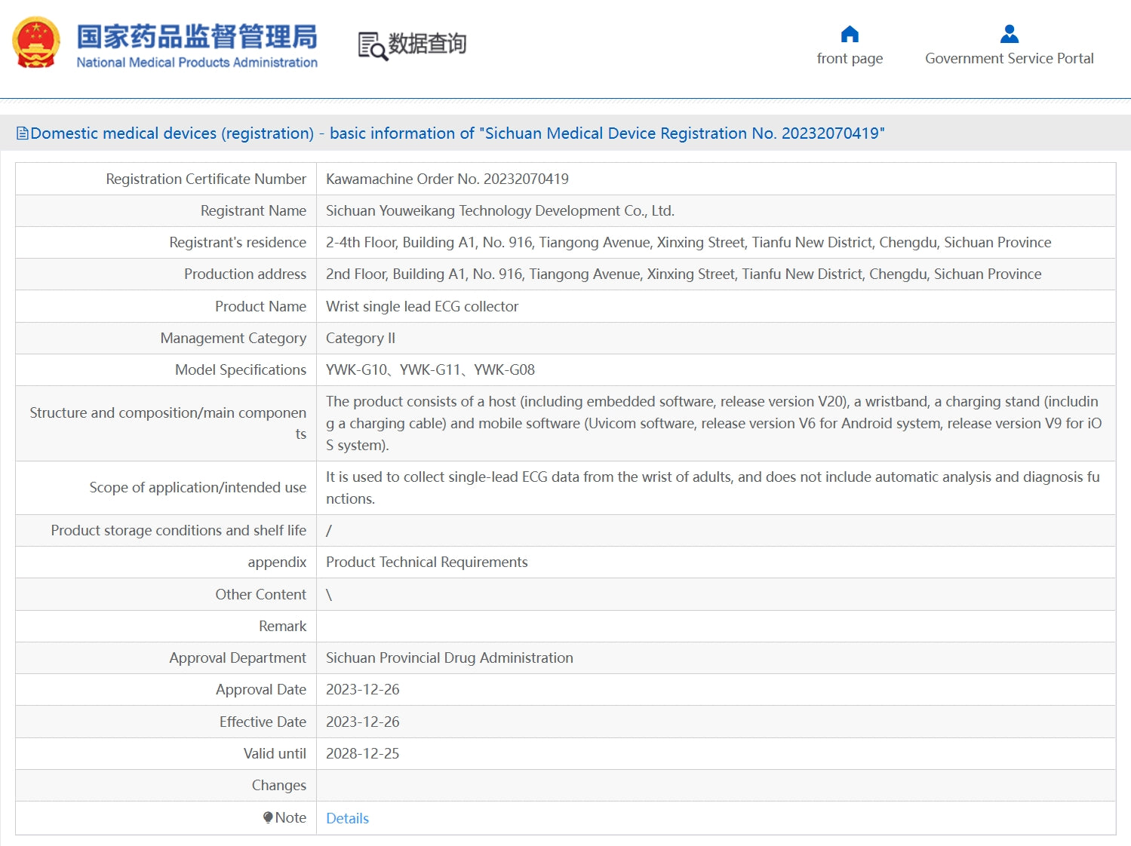Click the lightbulb icon next to Note
The width and height of the screenshot is (1131, 846).
(x=268, y=817)
